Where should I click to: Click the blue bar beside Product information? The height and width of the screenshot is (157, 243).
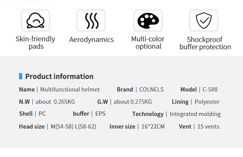(x=21, y=76)
